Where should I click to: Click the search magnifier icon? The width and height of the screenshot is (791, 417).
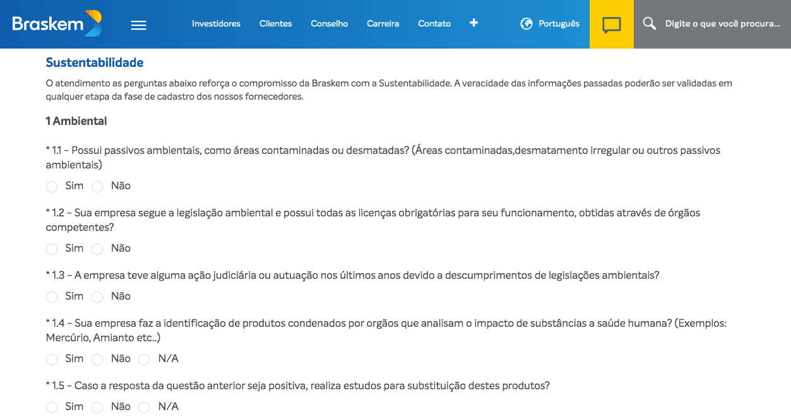(x=649, y=24)
